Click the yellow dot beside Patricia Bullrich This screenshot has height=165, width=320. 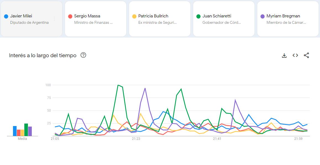tap(134, 16)
